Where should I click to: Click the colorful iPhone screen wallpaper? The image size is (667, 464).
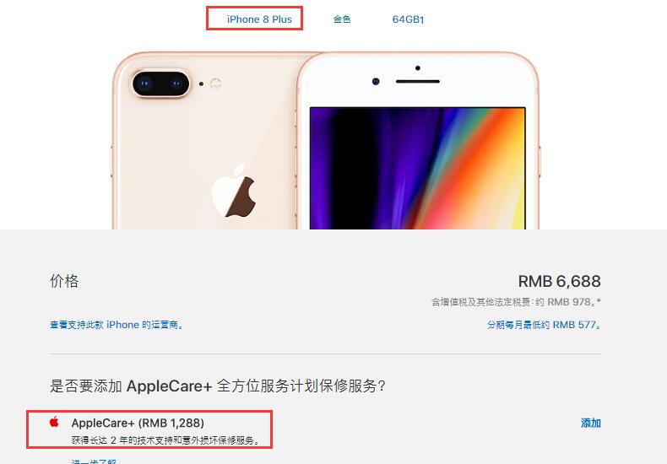pyautogui.click(x=418, y=168)
